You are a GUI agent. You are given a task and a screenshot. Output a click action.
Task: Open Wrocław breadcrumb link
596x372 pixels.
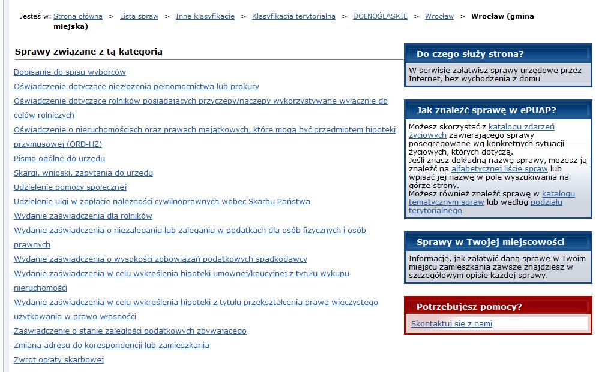(x=439, y=16)
